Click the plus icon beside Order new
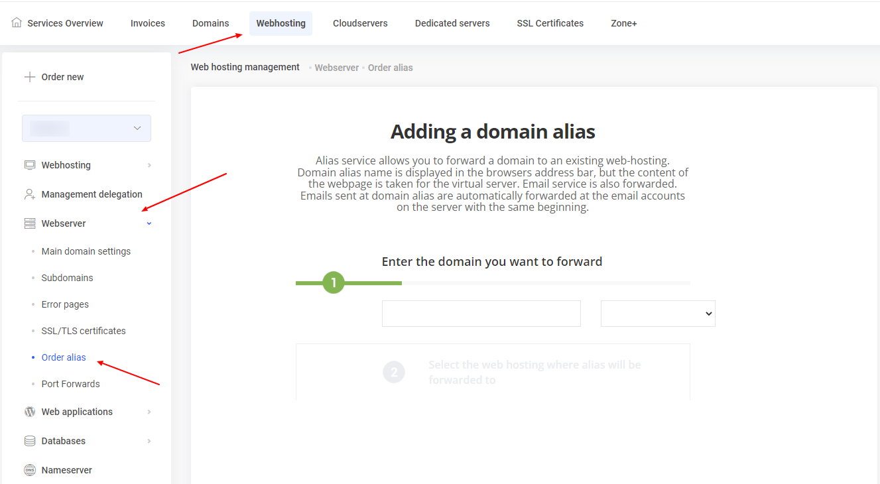Screen dimensions: 880x484 pos(29,77)
